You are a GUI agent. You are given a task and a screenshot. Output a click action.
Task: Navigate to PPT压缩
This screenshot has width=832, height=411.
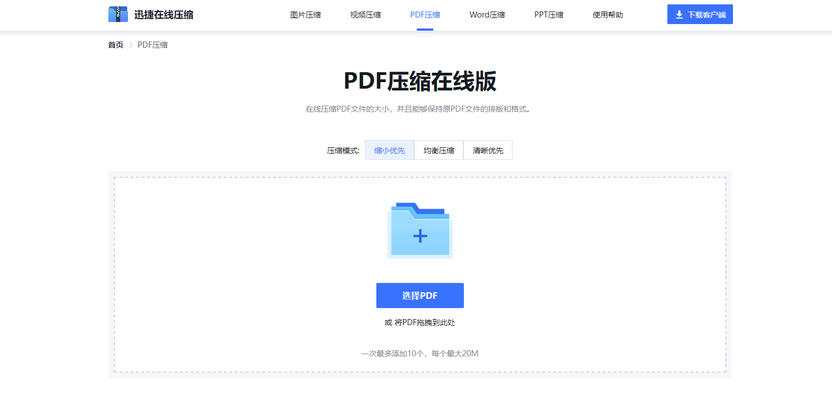(x=548, y=15)
